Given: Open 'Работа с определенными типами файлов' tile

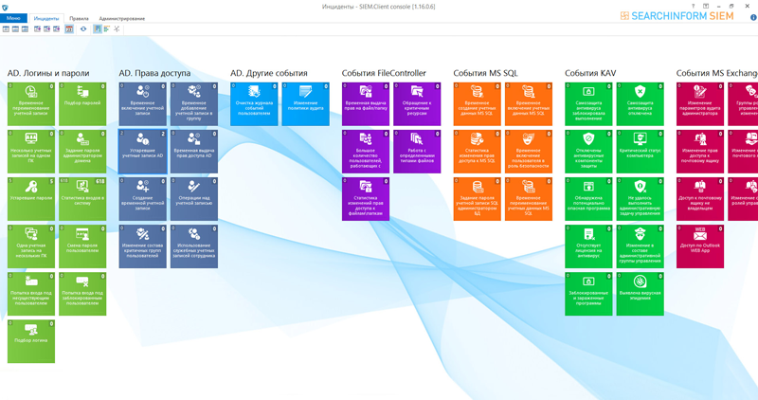Looking at the screenshot, I should pyautogui.click(x=417, y=152).
